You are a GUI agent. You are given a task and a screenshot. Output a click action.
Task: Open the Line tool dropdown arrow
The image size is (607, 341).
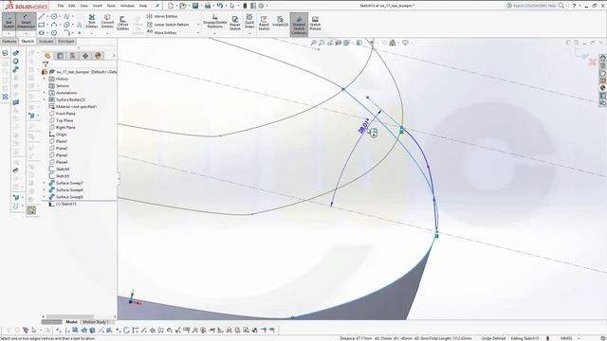tap(47, 16)
